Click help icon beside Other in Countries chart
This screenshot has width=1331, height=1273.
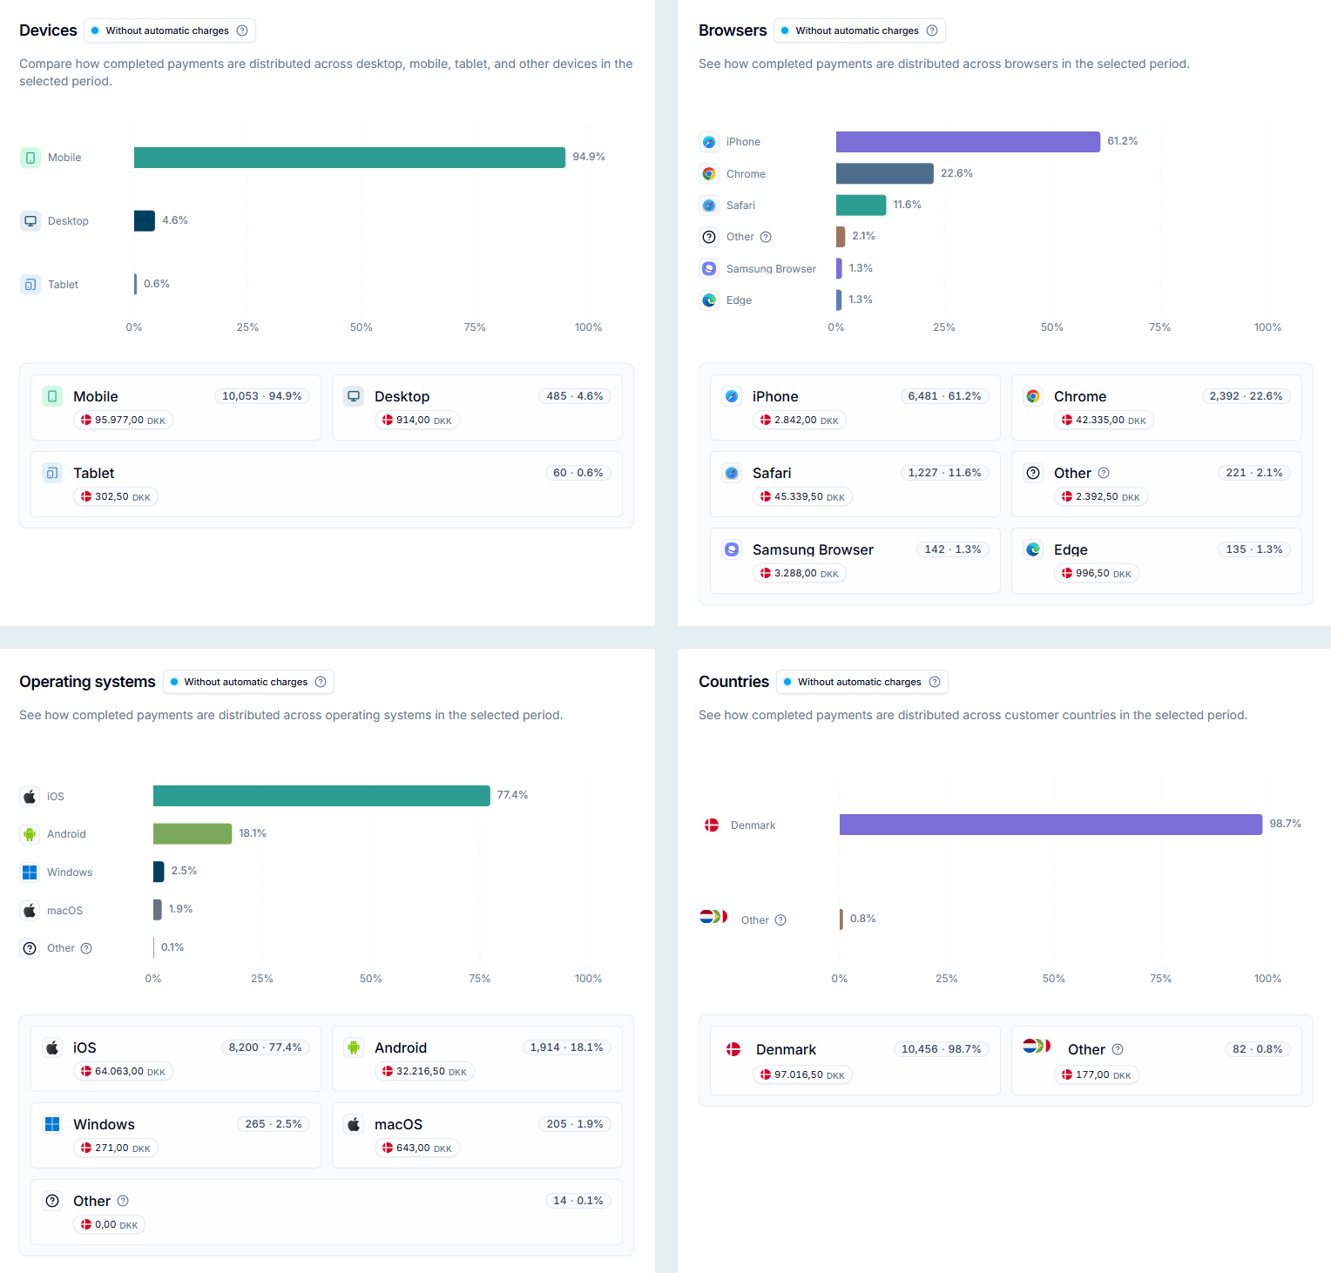click(780, 920)
